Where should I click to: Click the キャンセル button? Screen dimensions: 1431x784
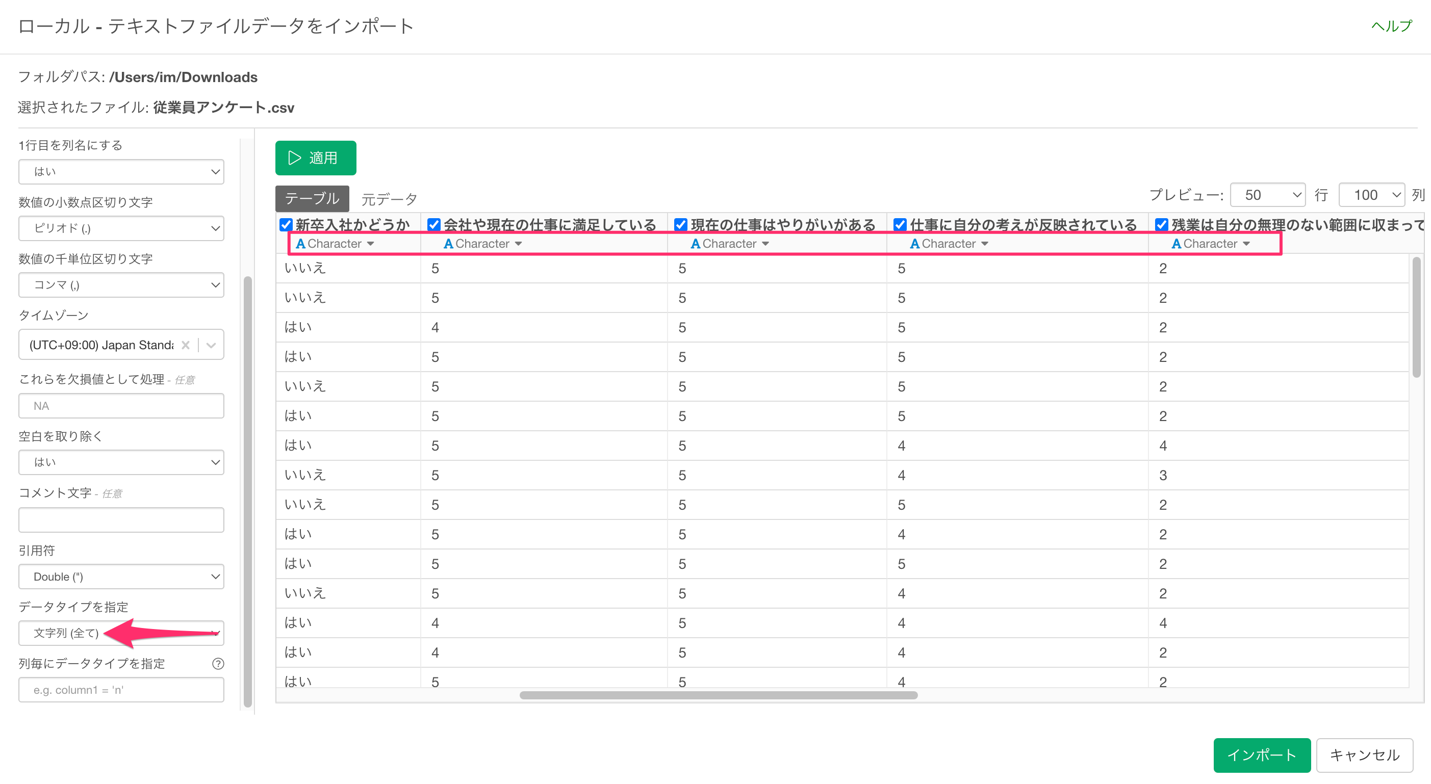1364,754
